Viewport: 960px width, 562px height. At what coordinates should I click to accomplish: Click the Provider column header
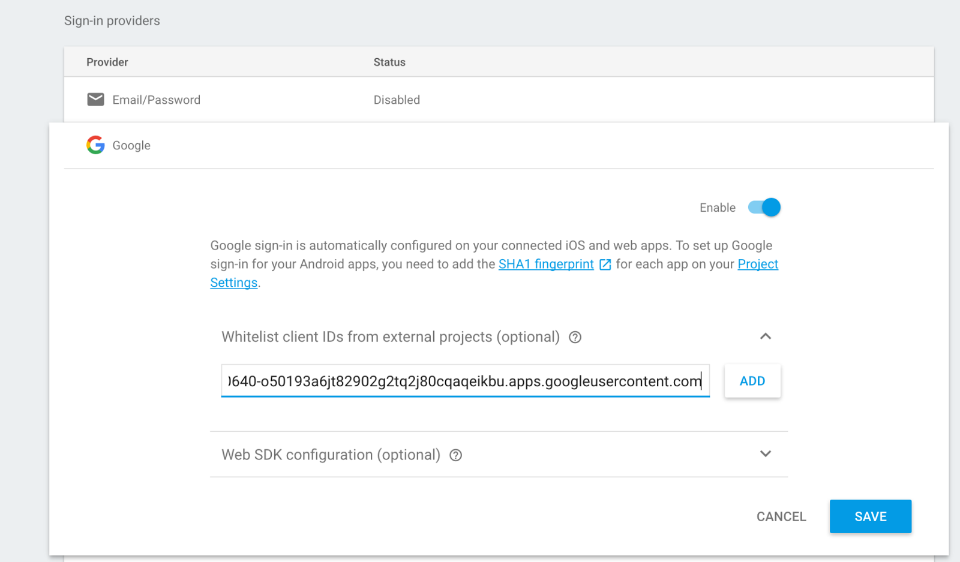(x=107, y=62)
